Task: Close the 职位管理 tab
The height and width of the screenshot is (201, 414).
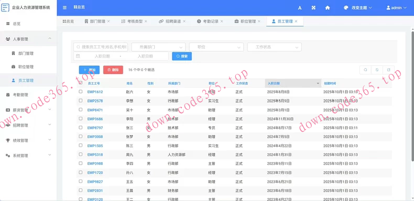Action: tap(259, 21)
